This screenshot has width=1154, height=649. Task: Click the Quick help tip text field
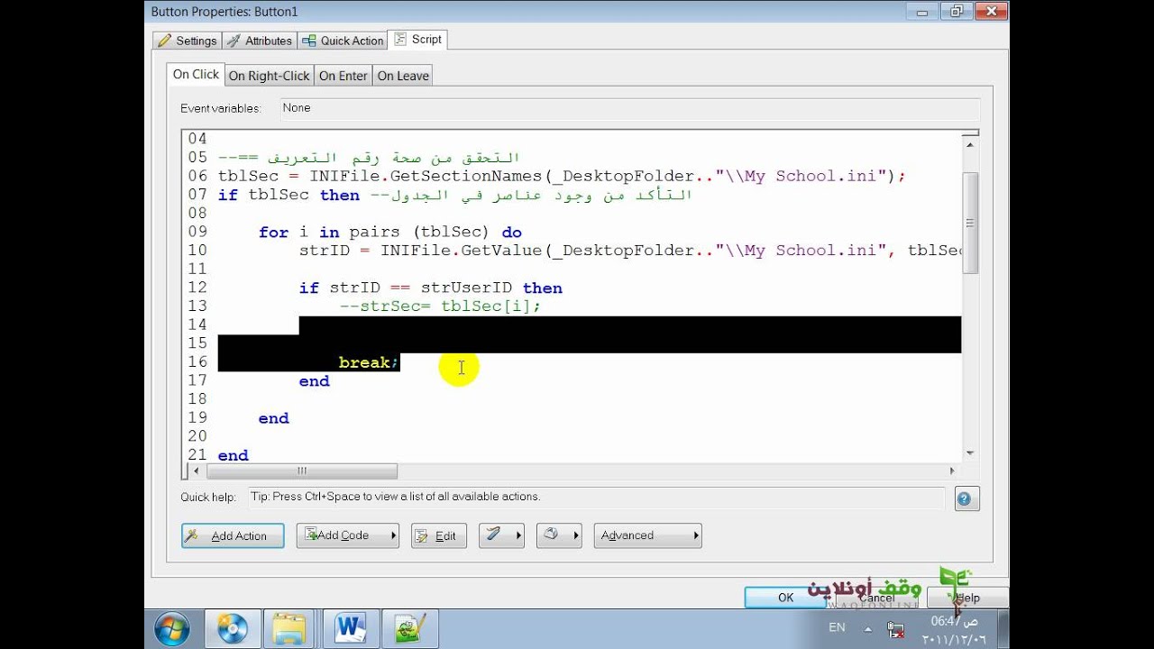pos(596,497)
